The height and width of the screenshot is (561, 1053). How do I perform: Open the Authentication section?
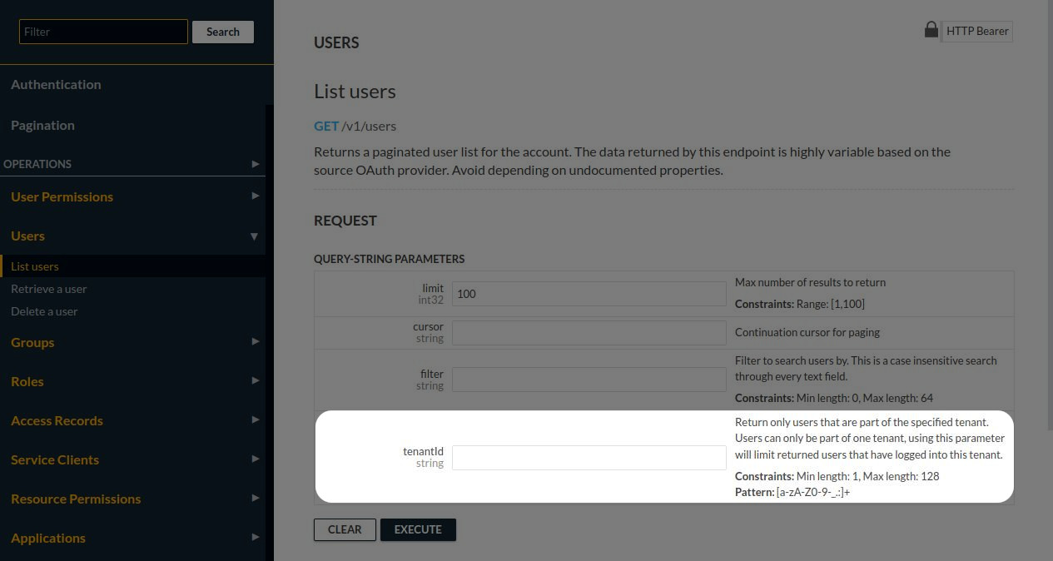point(56,84)
